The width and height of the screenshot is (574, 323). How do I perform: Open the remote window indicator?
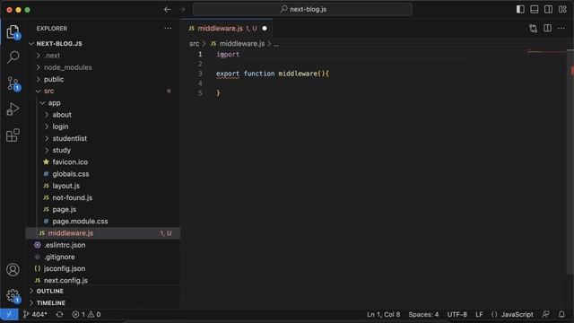(9, 314)
